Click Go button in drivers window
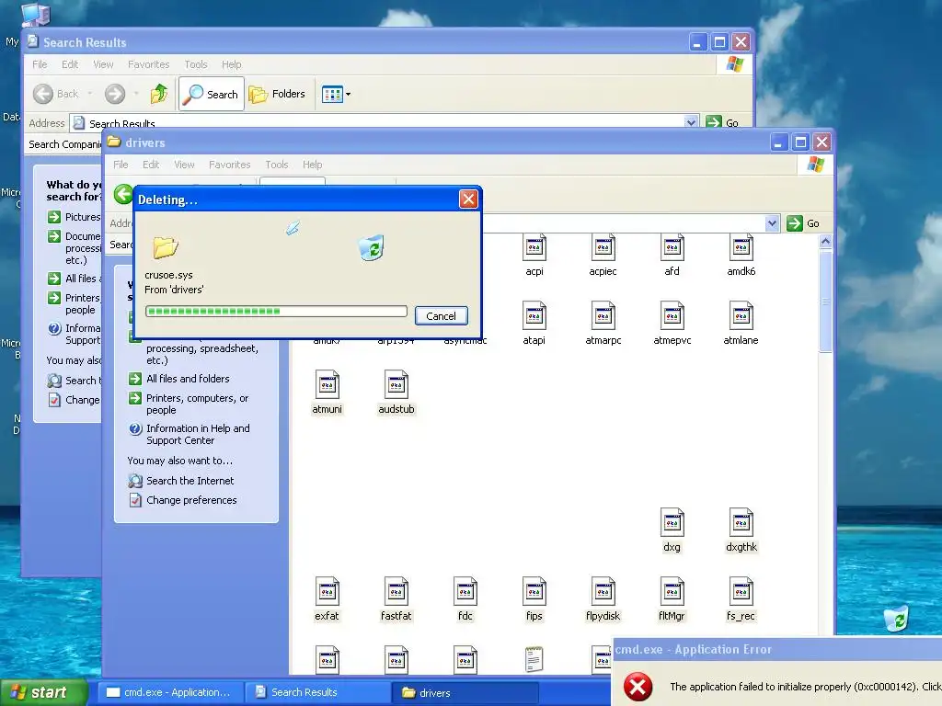This screenshot has width=942, height=706. (x=802, y=223)
